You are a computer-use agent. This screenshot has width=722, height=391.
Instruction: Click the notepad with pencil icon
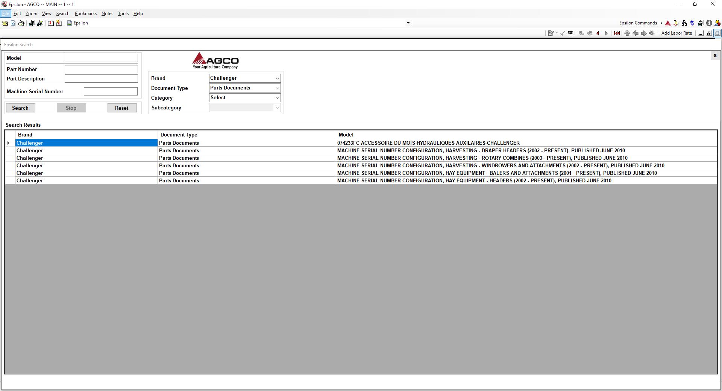pos(551,33)
